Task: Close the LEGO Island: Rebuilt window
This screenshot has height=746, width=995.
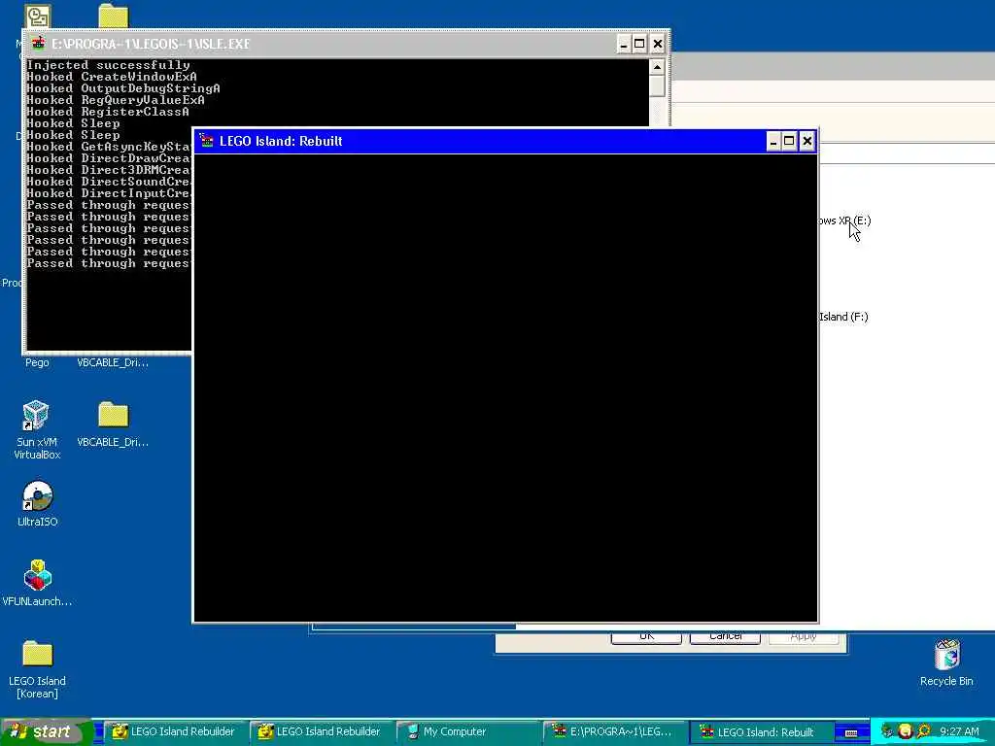Action: 806,141
